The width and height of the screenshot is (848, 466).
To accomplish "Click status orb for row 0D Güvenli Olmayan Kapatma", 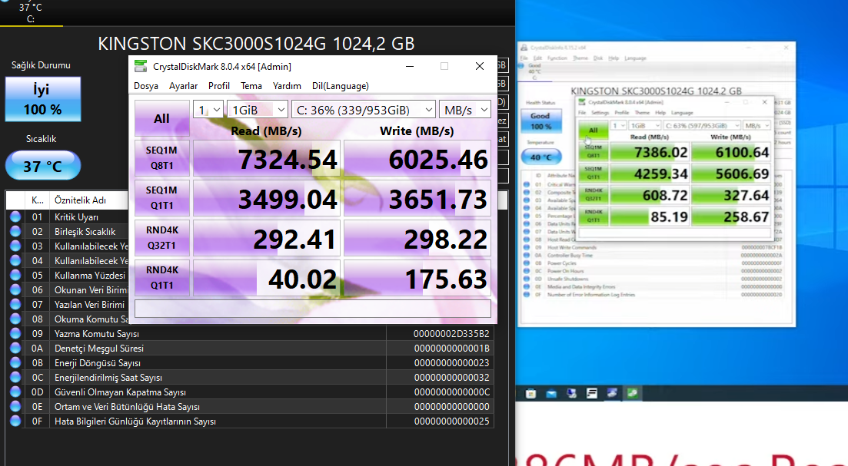I will pos(15,392).
